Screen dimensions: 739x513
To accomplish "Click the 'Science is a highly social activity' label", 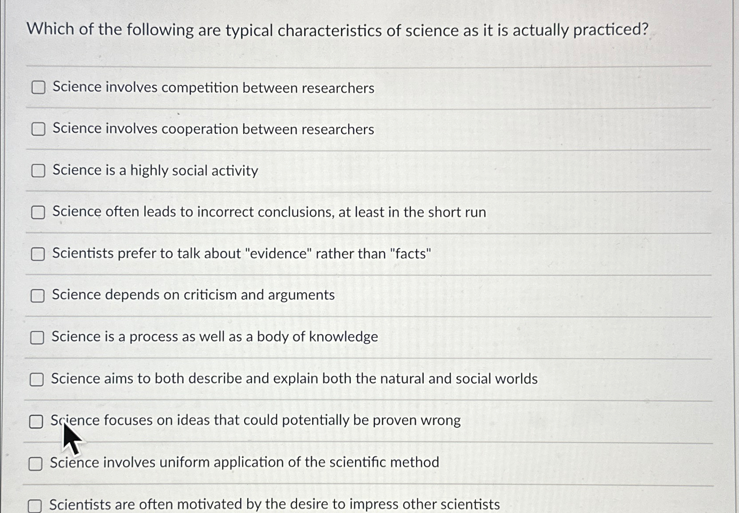I will click(155, 171).
